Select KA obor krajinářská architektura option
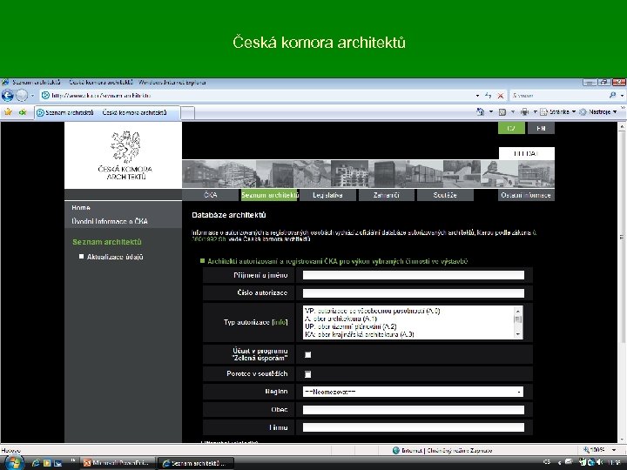Viewport: 627px width, 470px height. pyautogui.click(x=359, y=334)
